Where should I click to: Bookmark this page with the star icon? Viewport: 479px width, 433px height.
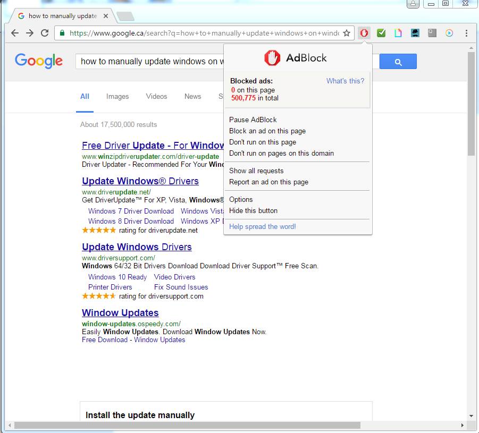tap(347, 33)
